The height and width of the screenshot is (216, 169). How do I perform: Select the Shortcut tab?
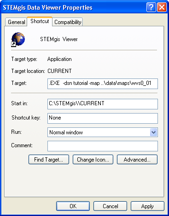[40, 21]
